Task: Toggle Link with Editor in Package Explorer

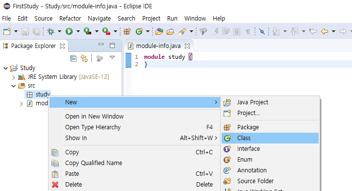Action: pos(84,58)
